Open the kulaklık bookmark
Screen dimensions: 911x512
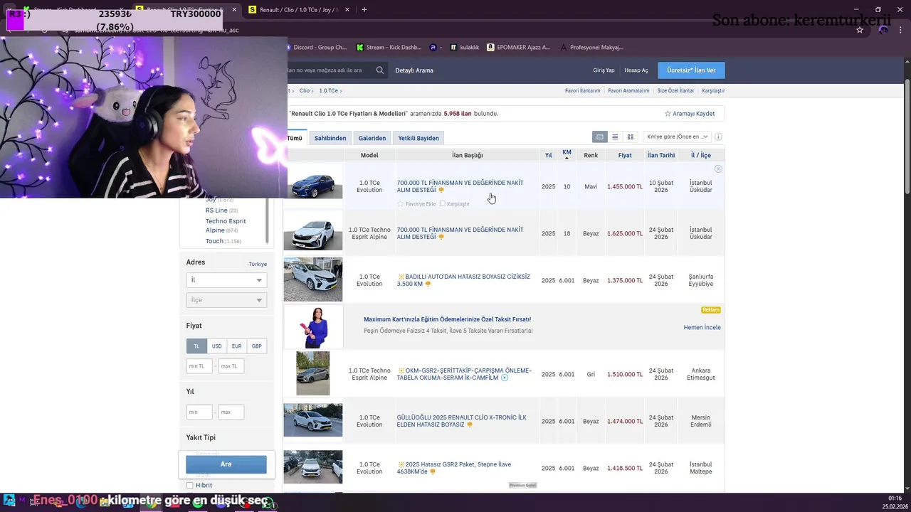tap(465, 48)
